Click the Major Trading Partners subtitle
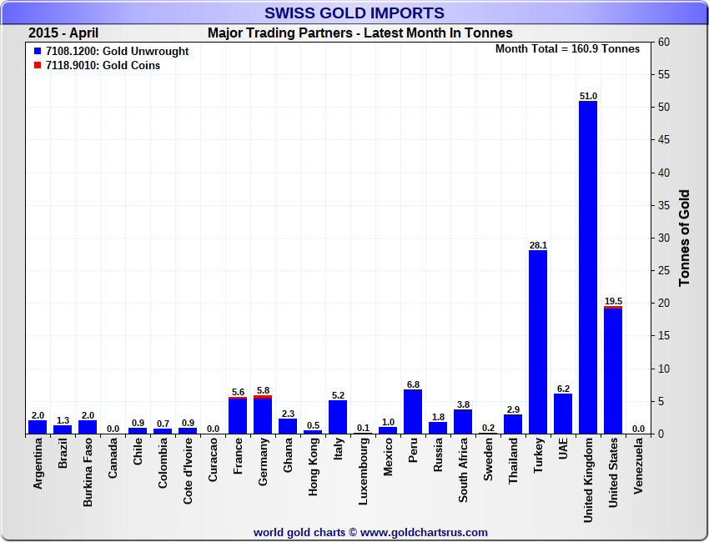709x542 pixels. (x=360, y=33)
